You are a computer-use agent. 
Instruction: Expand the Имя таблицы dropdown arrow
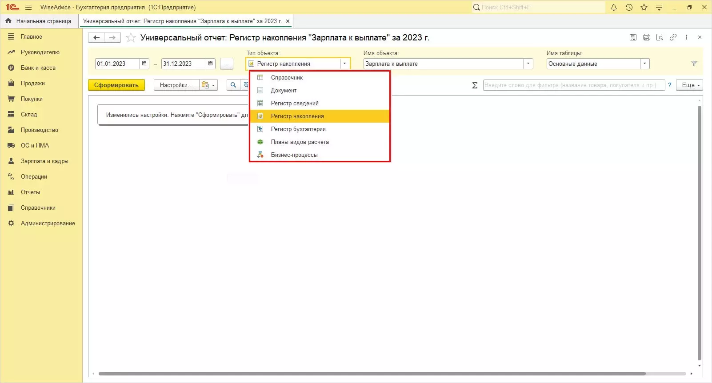[x=645, y=64]
